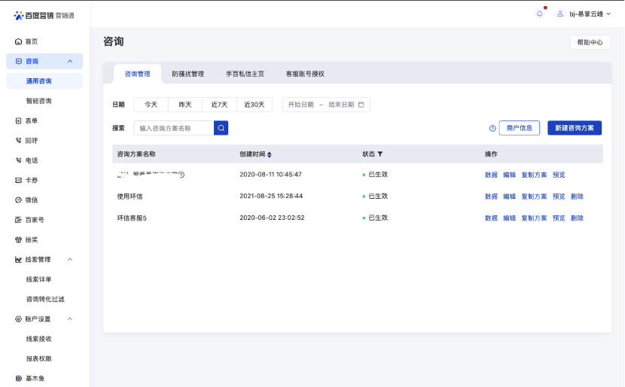Open 抽奖 in the sidebar

pos(31,239)
